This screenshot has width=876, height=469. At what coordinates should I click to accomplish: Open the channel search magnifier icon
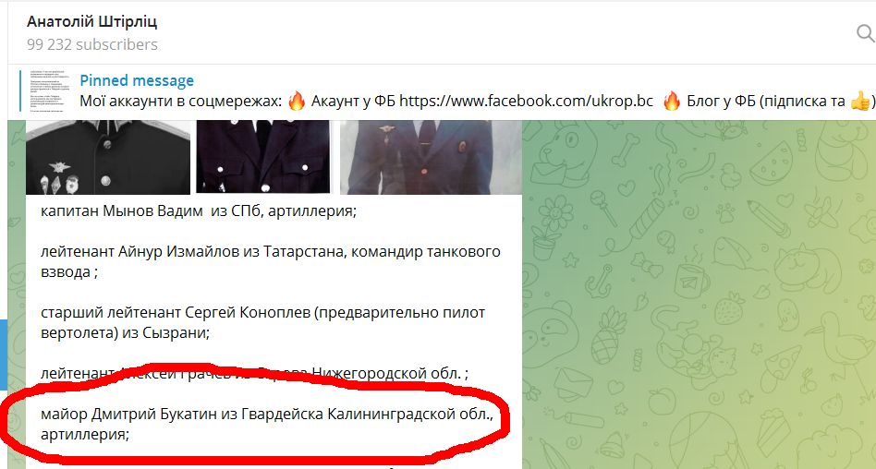pos(866,34)
